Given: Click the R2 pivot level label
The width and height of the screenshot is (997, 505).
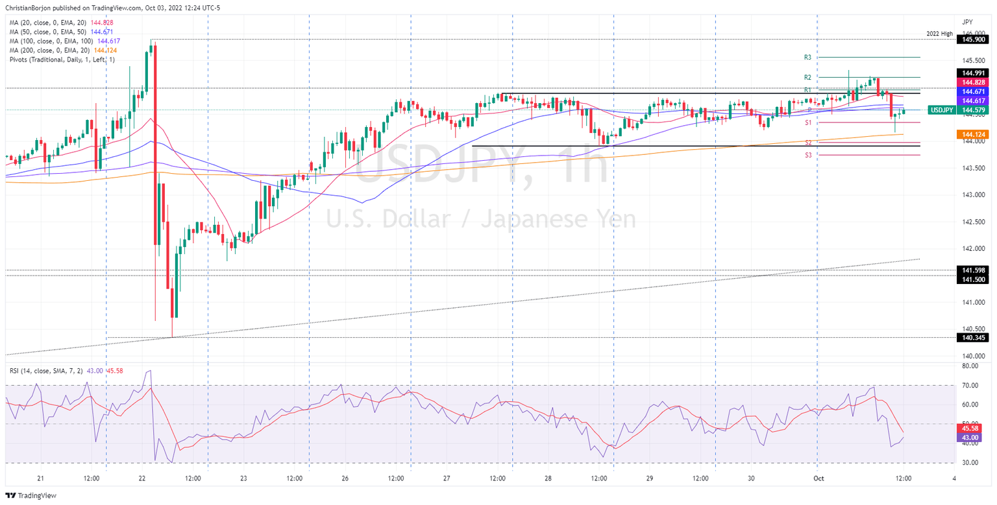Looking at the screenshot, I should pyautogui.click(x=807, y=77).
